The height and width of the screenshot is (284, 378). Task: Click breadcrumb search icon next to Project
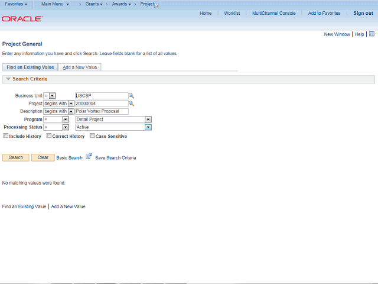[x=157, y=6]
